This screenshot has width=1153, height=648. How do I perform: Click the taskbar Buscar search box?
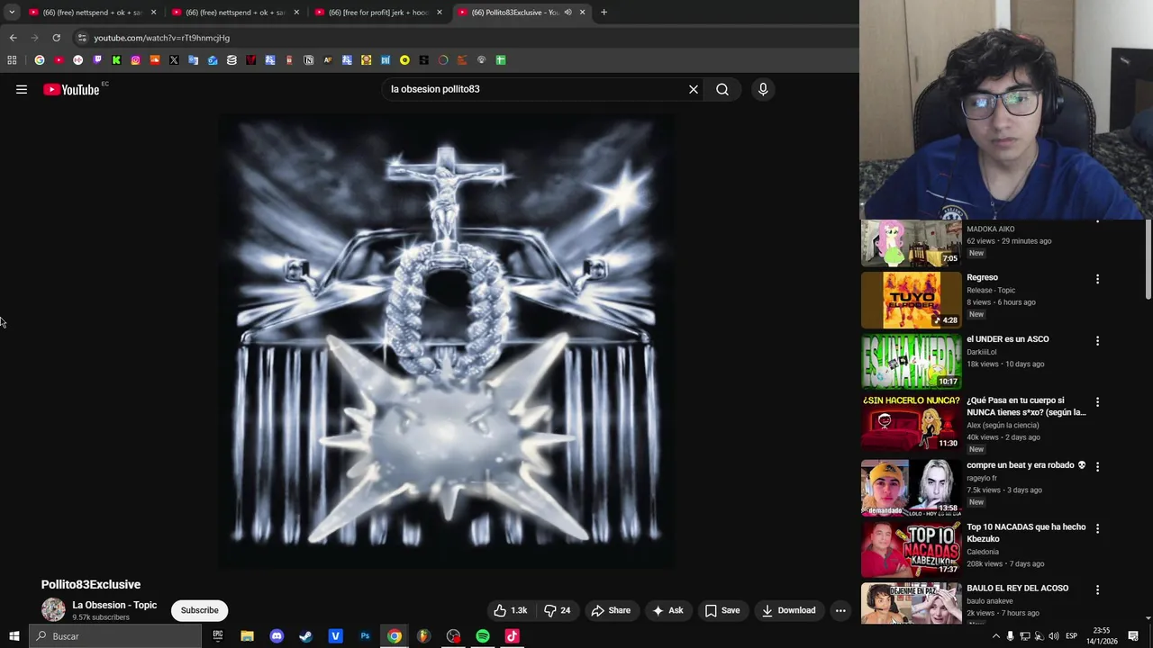point(114,636)
